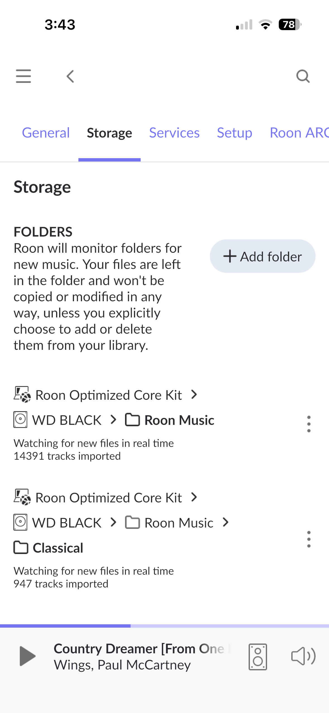
Task: Expand the chevron after second WD BLACK
Action: 113,522
